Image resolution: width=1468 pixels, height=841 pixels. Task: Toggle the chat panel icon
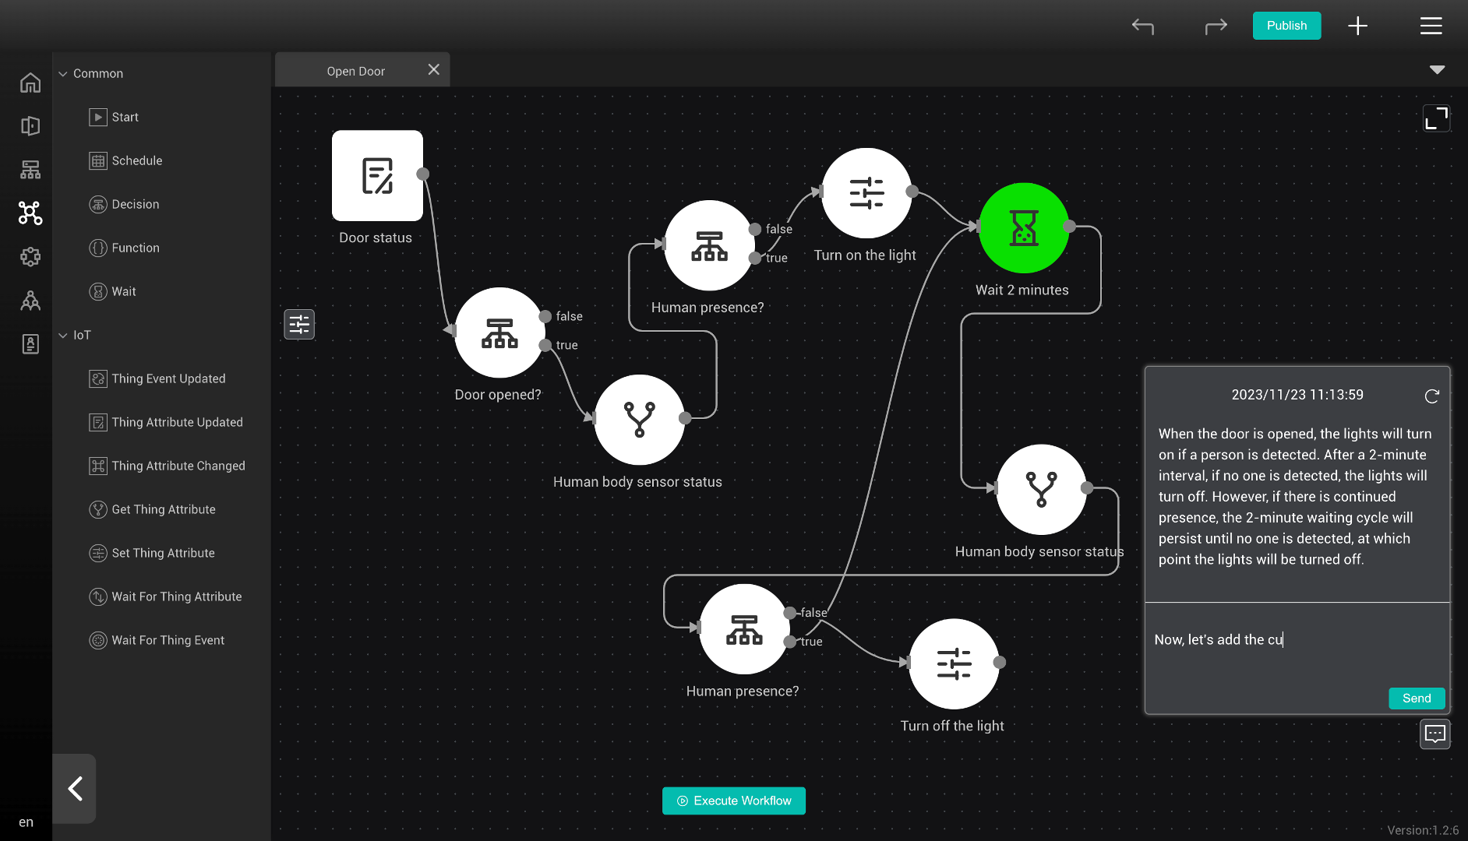1434,734
